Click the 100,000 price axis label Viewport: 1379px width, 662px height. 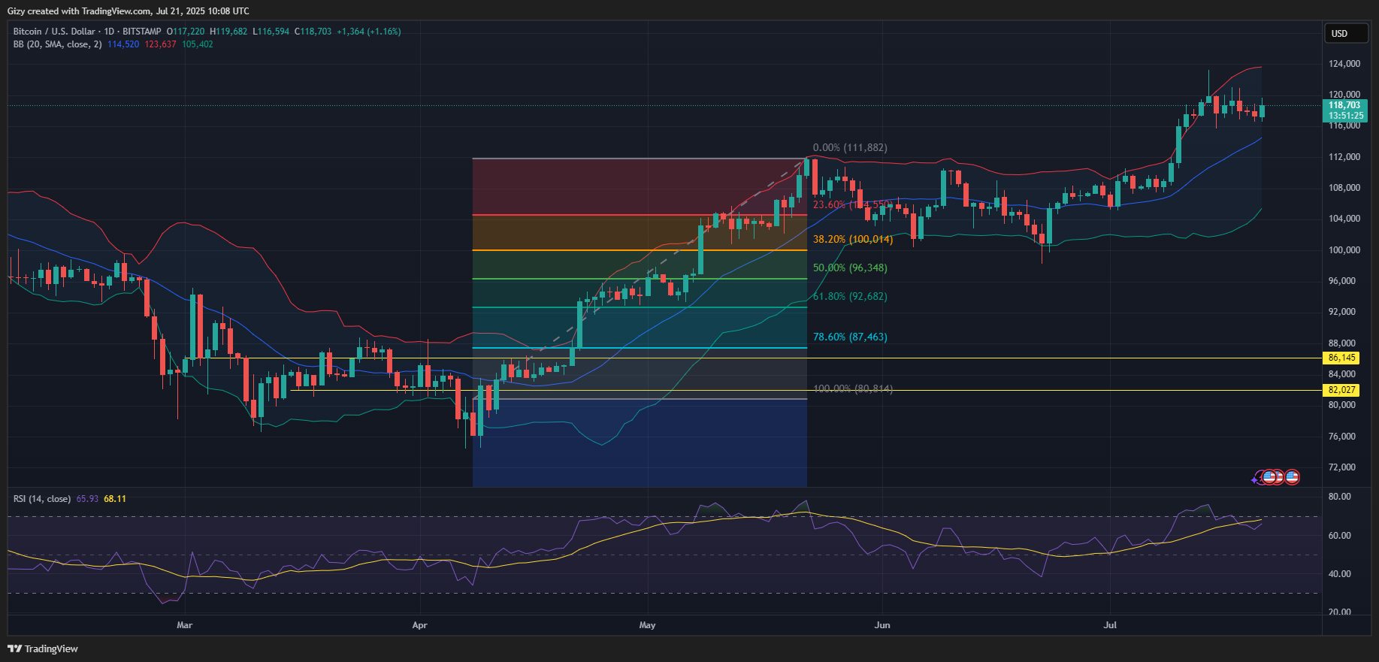pos(1344,250)
